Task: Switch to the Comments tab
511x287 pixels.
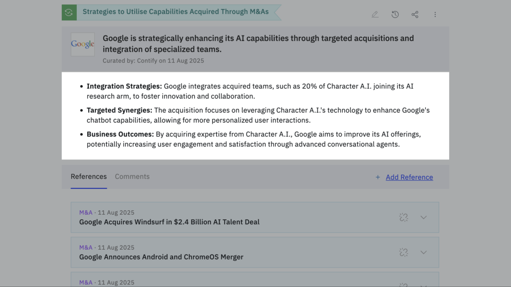Action: coord(132,176)
